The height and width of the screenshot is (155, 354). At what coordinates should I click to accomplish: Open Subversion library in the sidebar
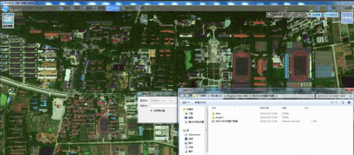(x=192, y=135)
